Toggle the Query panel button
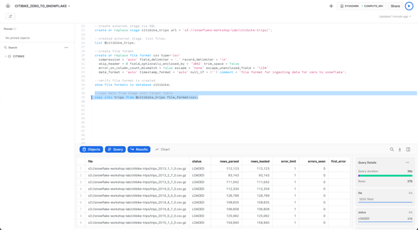Image resolution: width=418 pixels, height=230 pixels. [115, 150]
